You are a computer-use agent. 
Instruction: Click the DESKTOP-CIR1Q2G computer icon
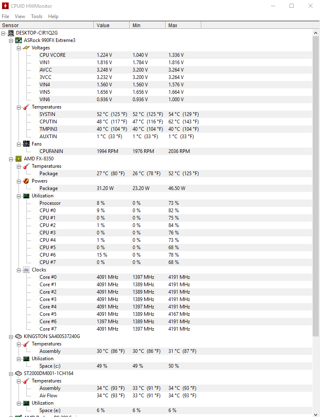click(11, 33)
